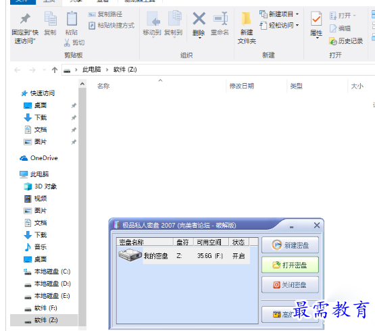Select 软件 (F:) drive

(x=41, y=308)
